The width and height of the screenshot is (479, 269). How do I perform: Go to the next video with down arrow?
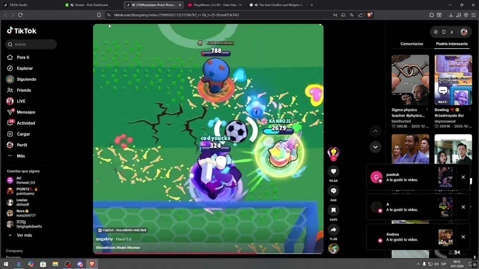click(375, 147)
